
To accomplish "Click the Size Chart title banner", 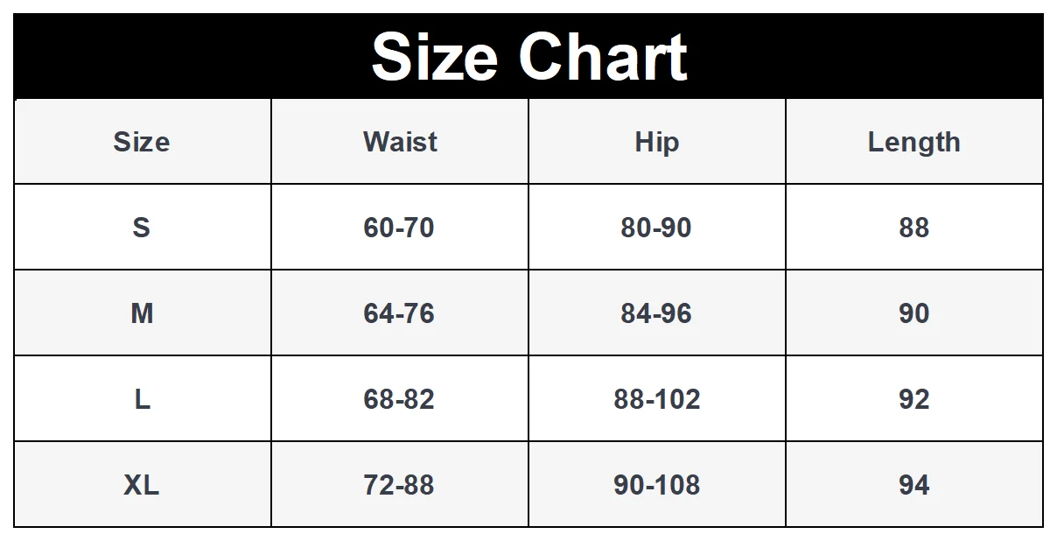I will click(x=528, y=57).
